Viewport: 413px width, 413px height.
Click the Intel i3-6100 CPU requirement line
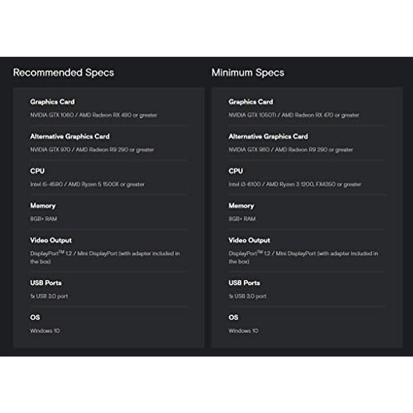point(295,184)
